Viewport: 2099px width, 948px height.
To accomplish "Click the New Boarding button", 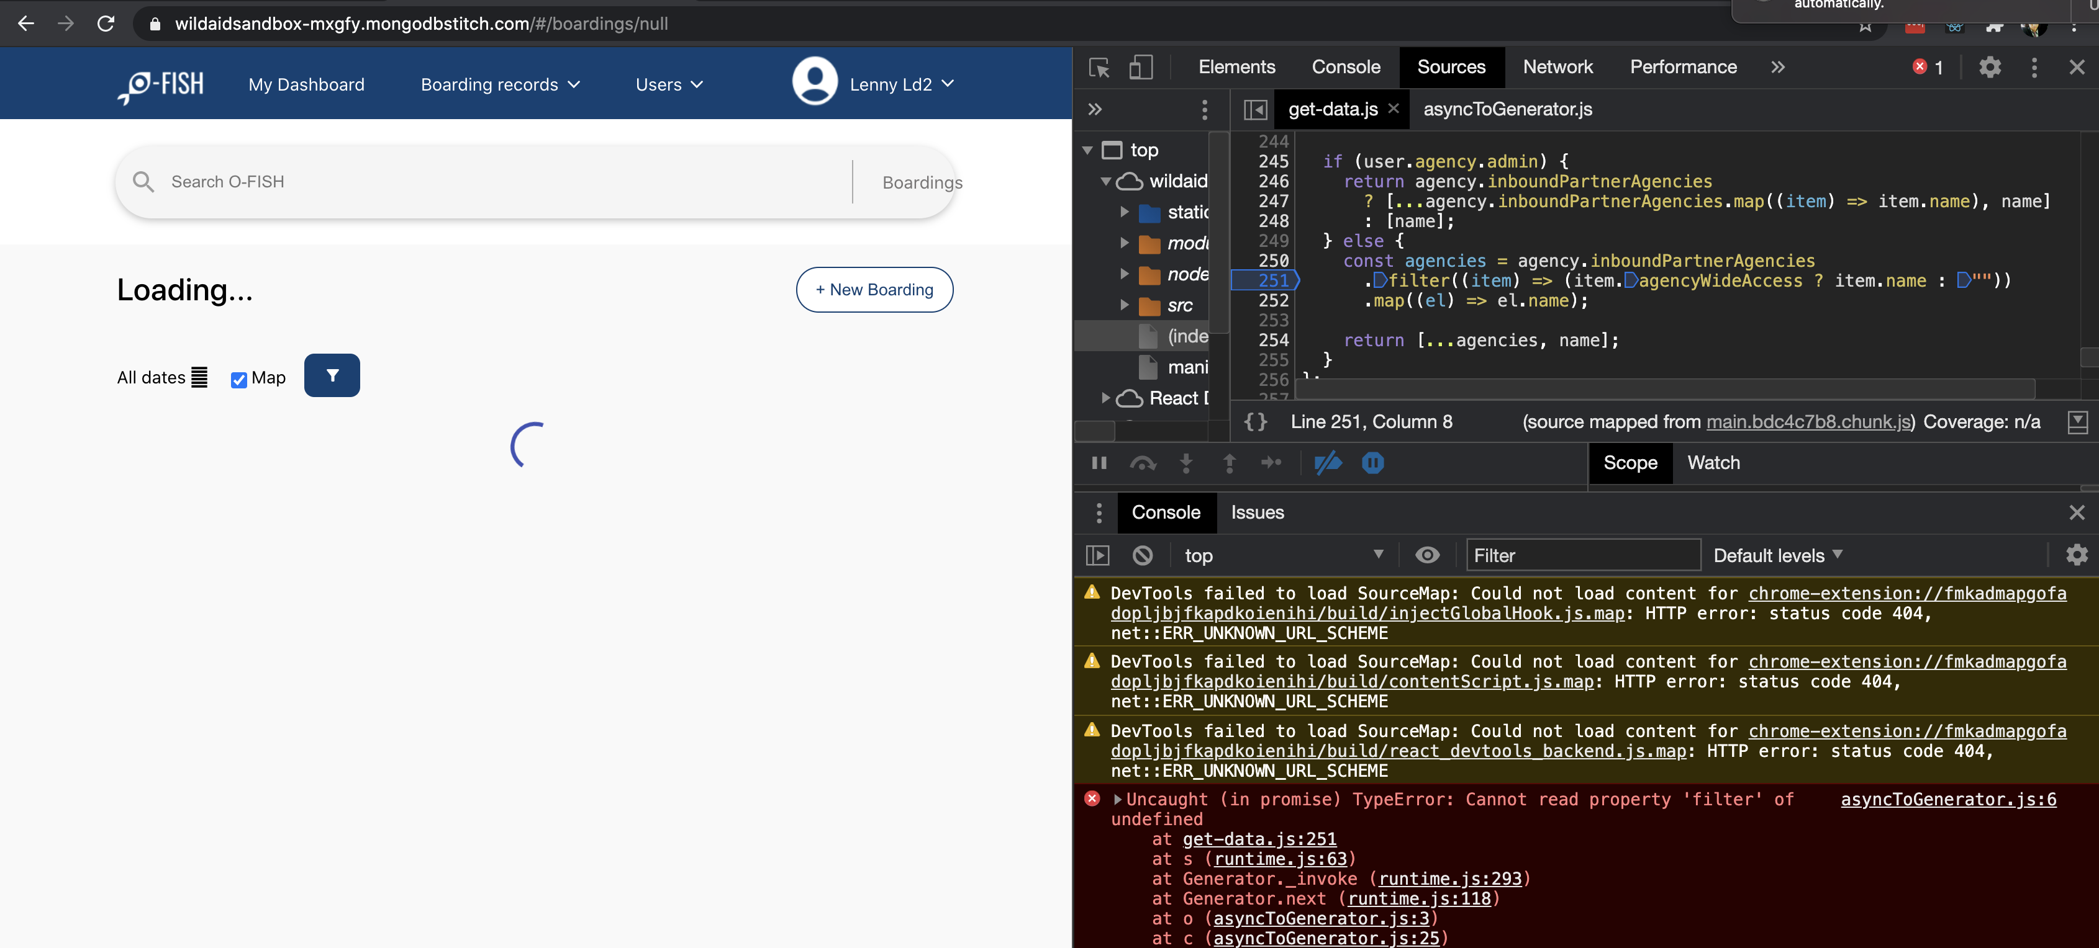I will [874, 290].
